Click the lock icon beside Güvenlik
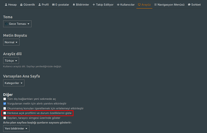Screen dimensions: 207x133 click(21, 5)
